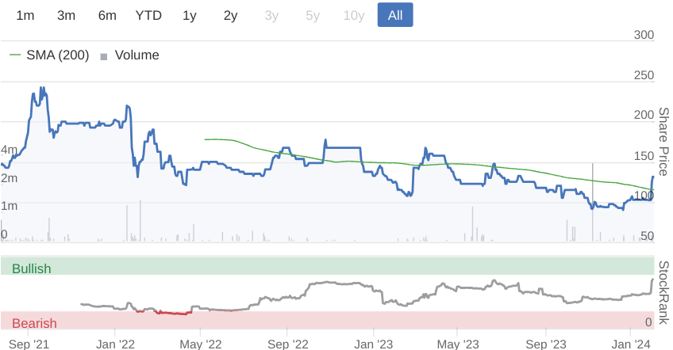This screenshot has height=350, width=673.
Task: Select the 3m time range
Action: 66,15
